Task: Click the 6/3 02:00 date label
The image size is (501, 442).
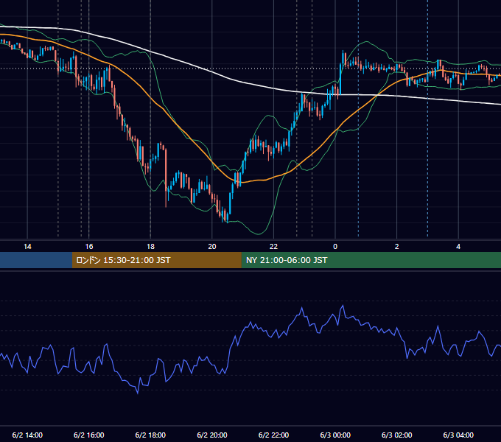Action: (x=397, y=435)
